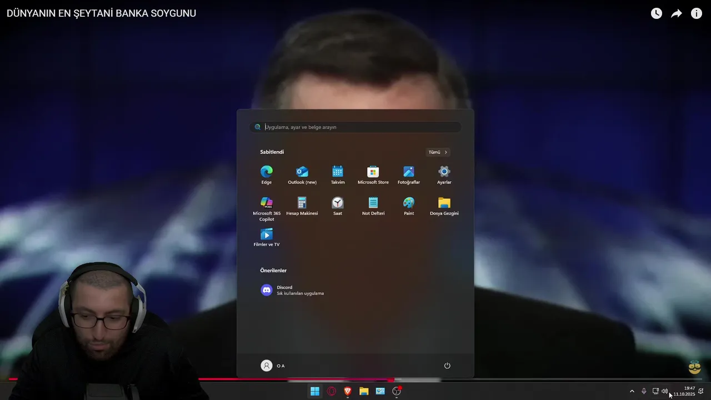Open video title DÜNYANIN EN ŞEYTANİ BANKA SOYGUNU
This screenshot has width=711, height=400.
101,13
